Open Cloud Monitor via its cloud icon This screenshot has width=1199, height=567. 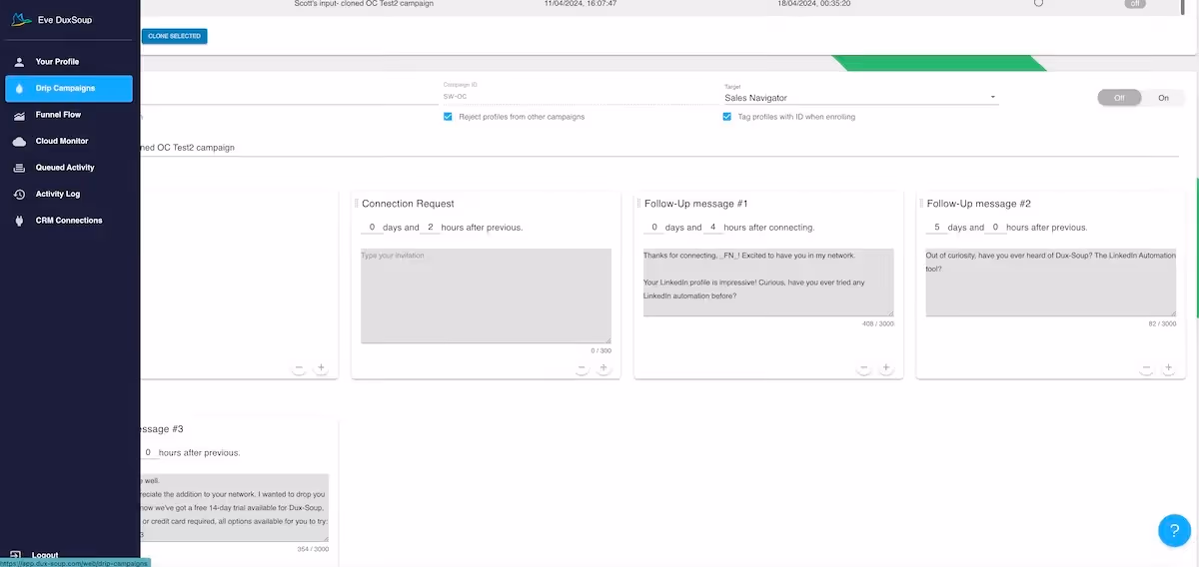19,142
